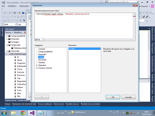Select the Variabili category
This screenshot has height=116, width=155.
click(x=41, y=63)
